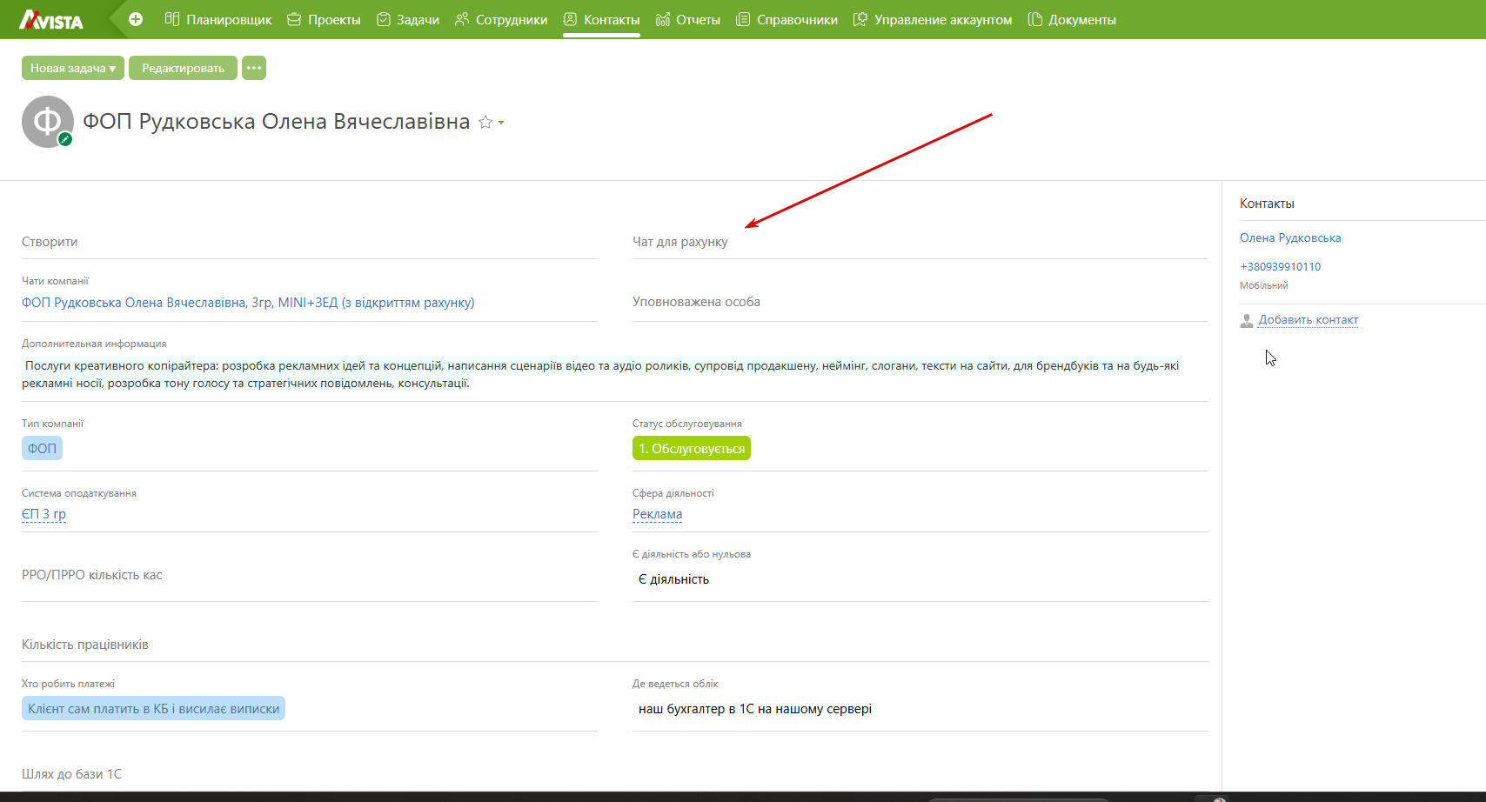Click the Отчеты chart icon
Image resolution: width=1486 pixels, height=802 pixels.
point(663,19)
